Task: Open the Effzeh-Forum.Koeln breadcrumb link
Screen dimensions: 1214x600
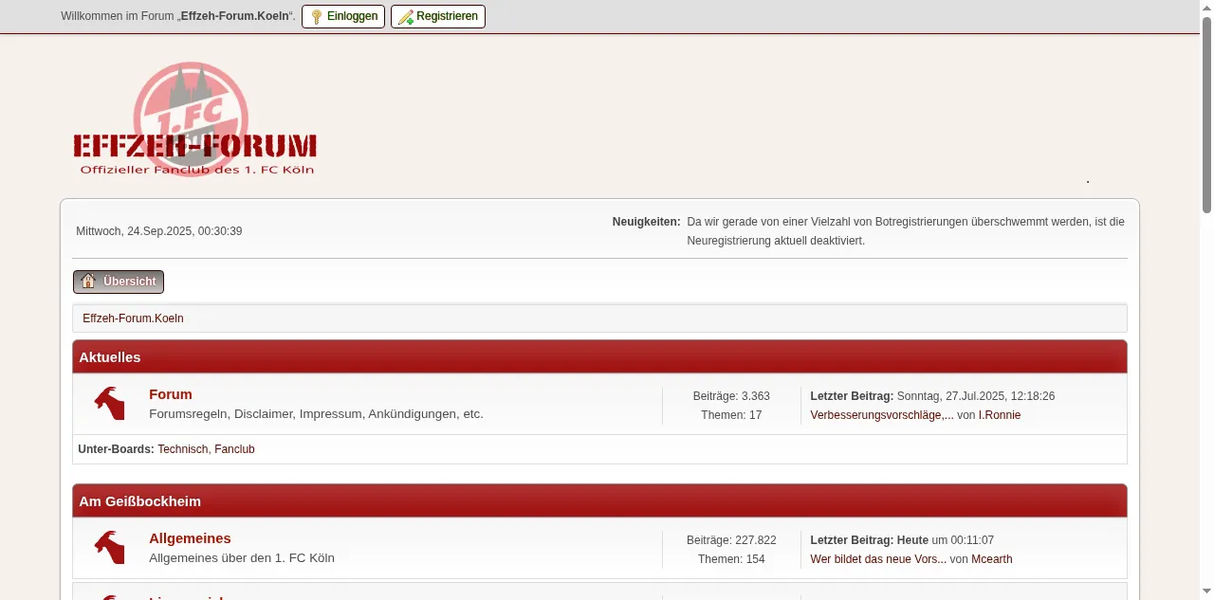Action: tap(133, 318)
